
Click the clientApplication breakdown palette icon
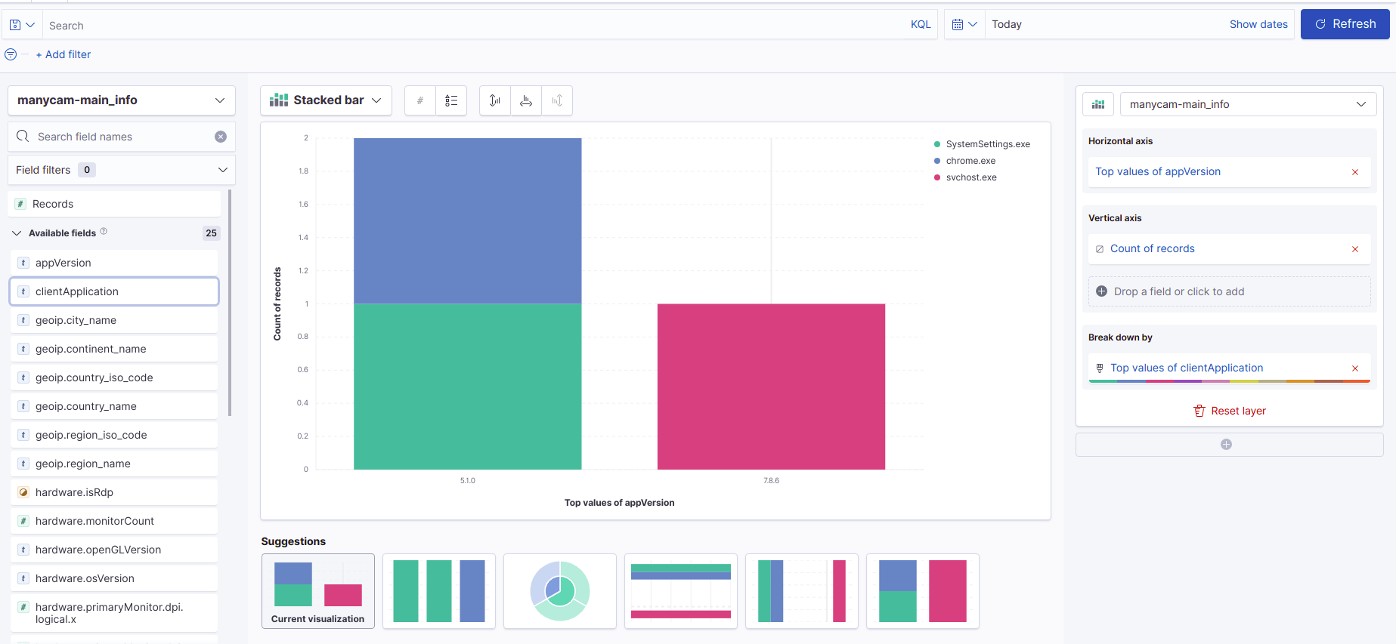[x=1100, y=368]
